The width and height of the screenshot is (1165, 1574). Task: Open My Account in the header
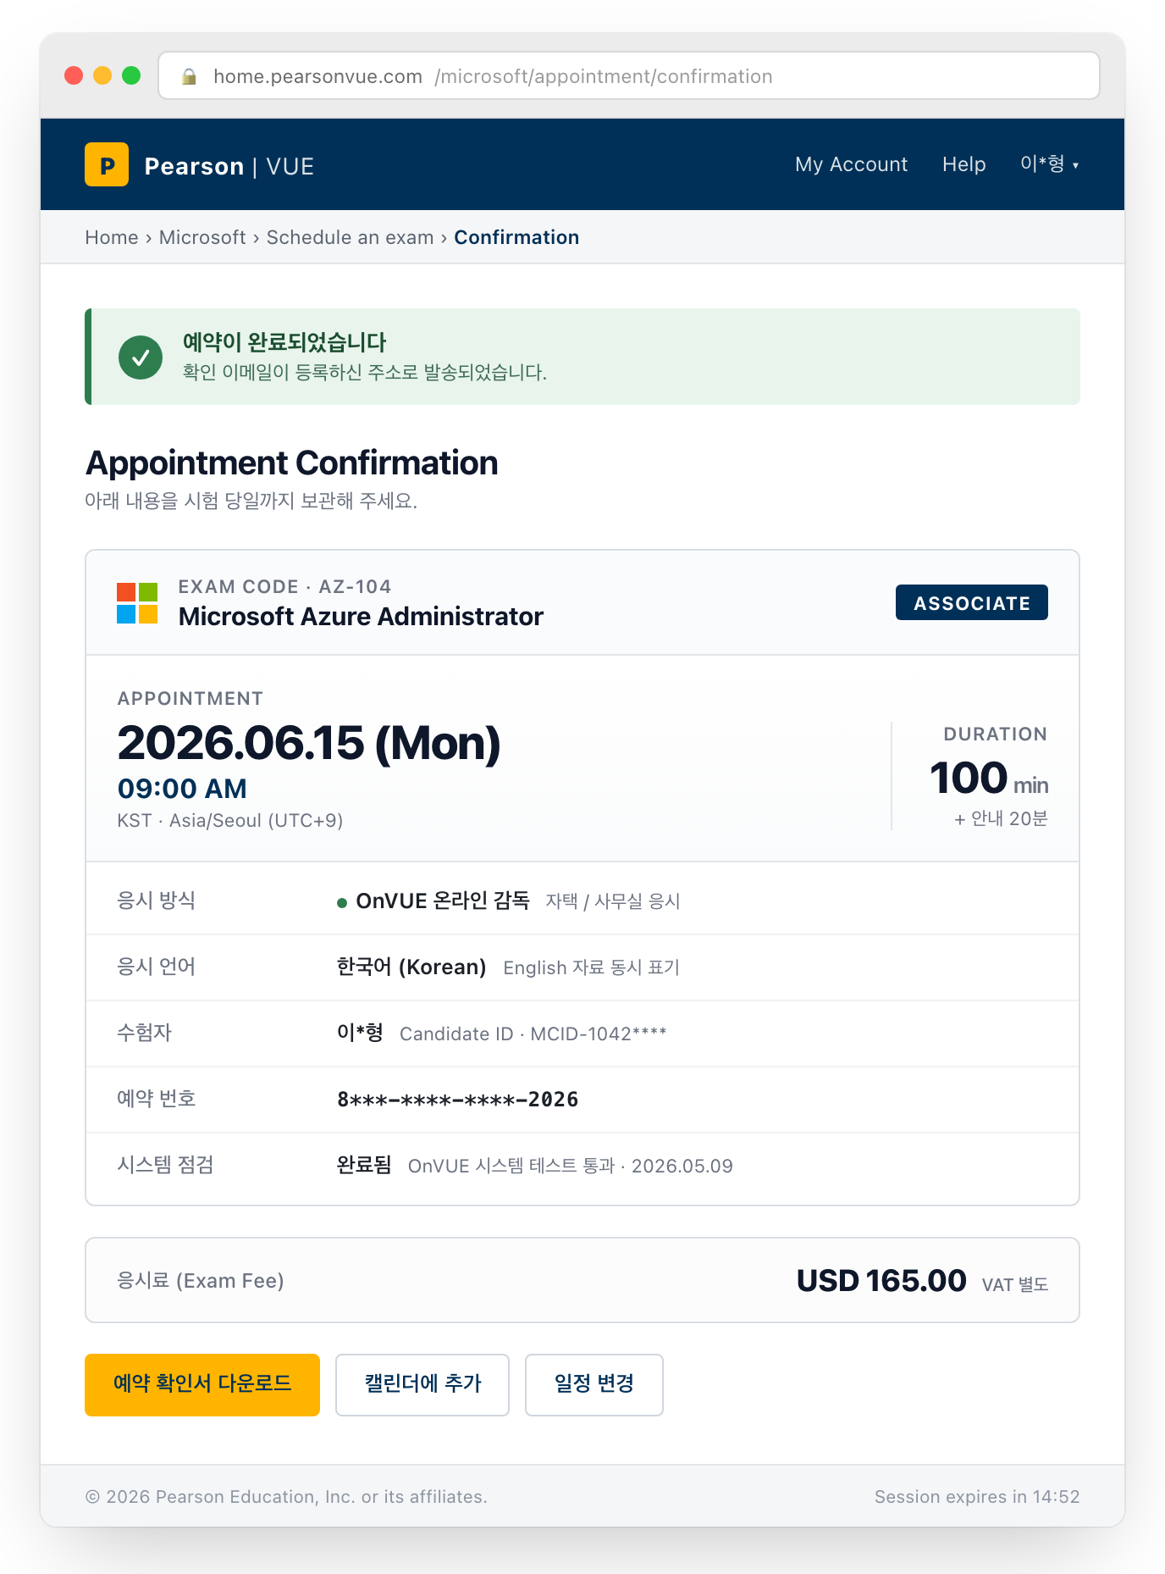[851, 164]
